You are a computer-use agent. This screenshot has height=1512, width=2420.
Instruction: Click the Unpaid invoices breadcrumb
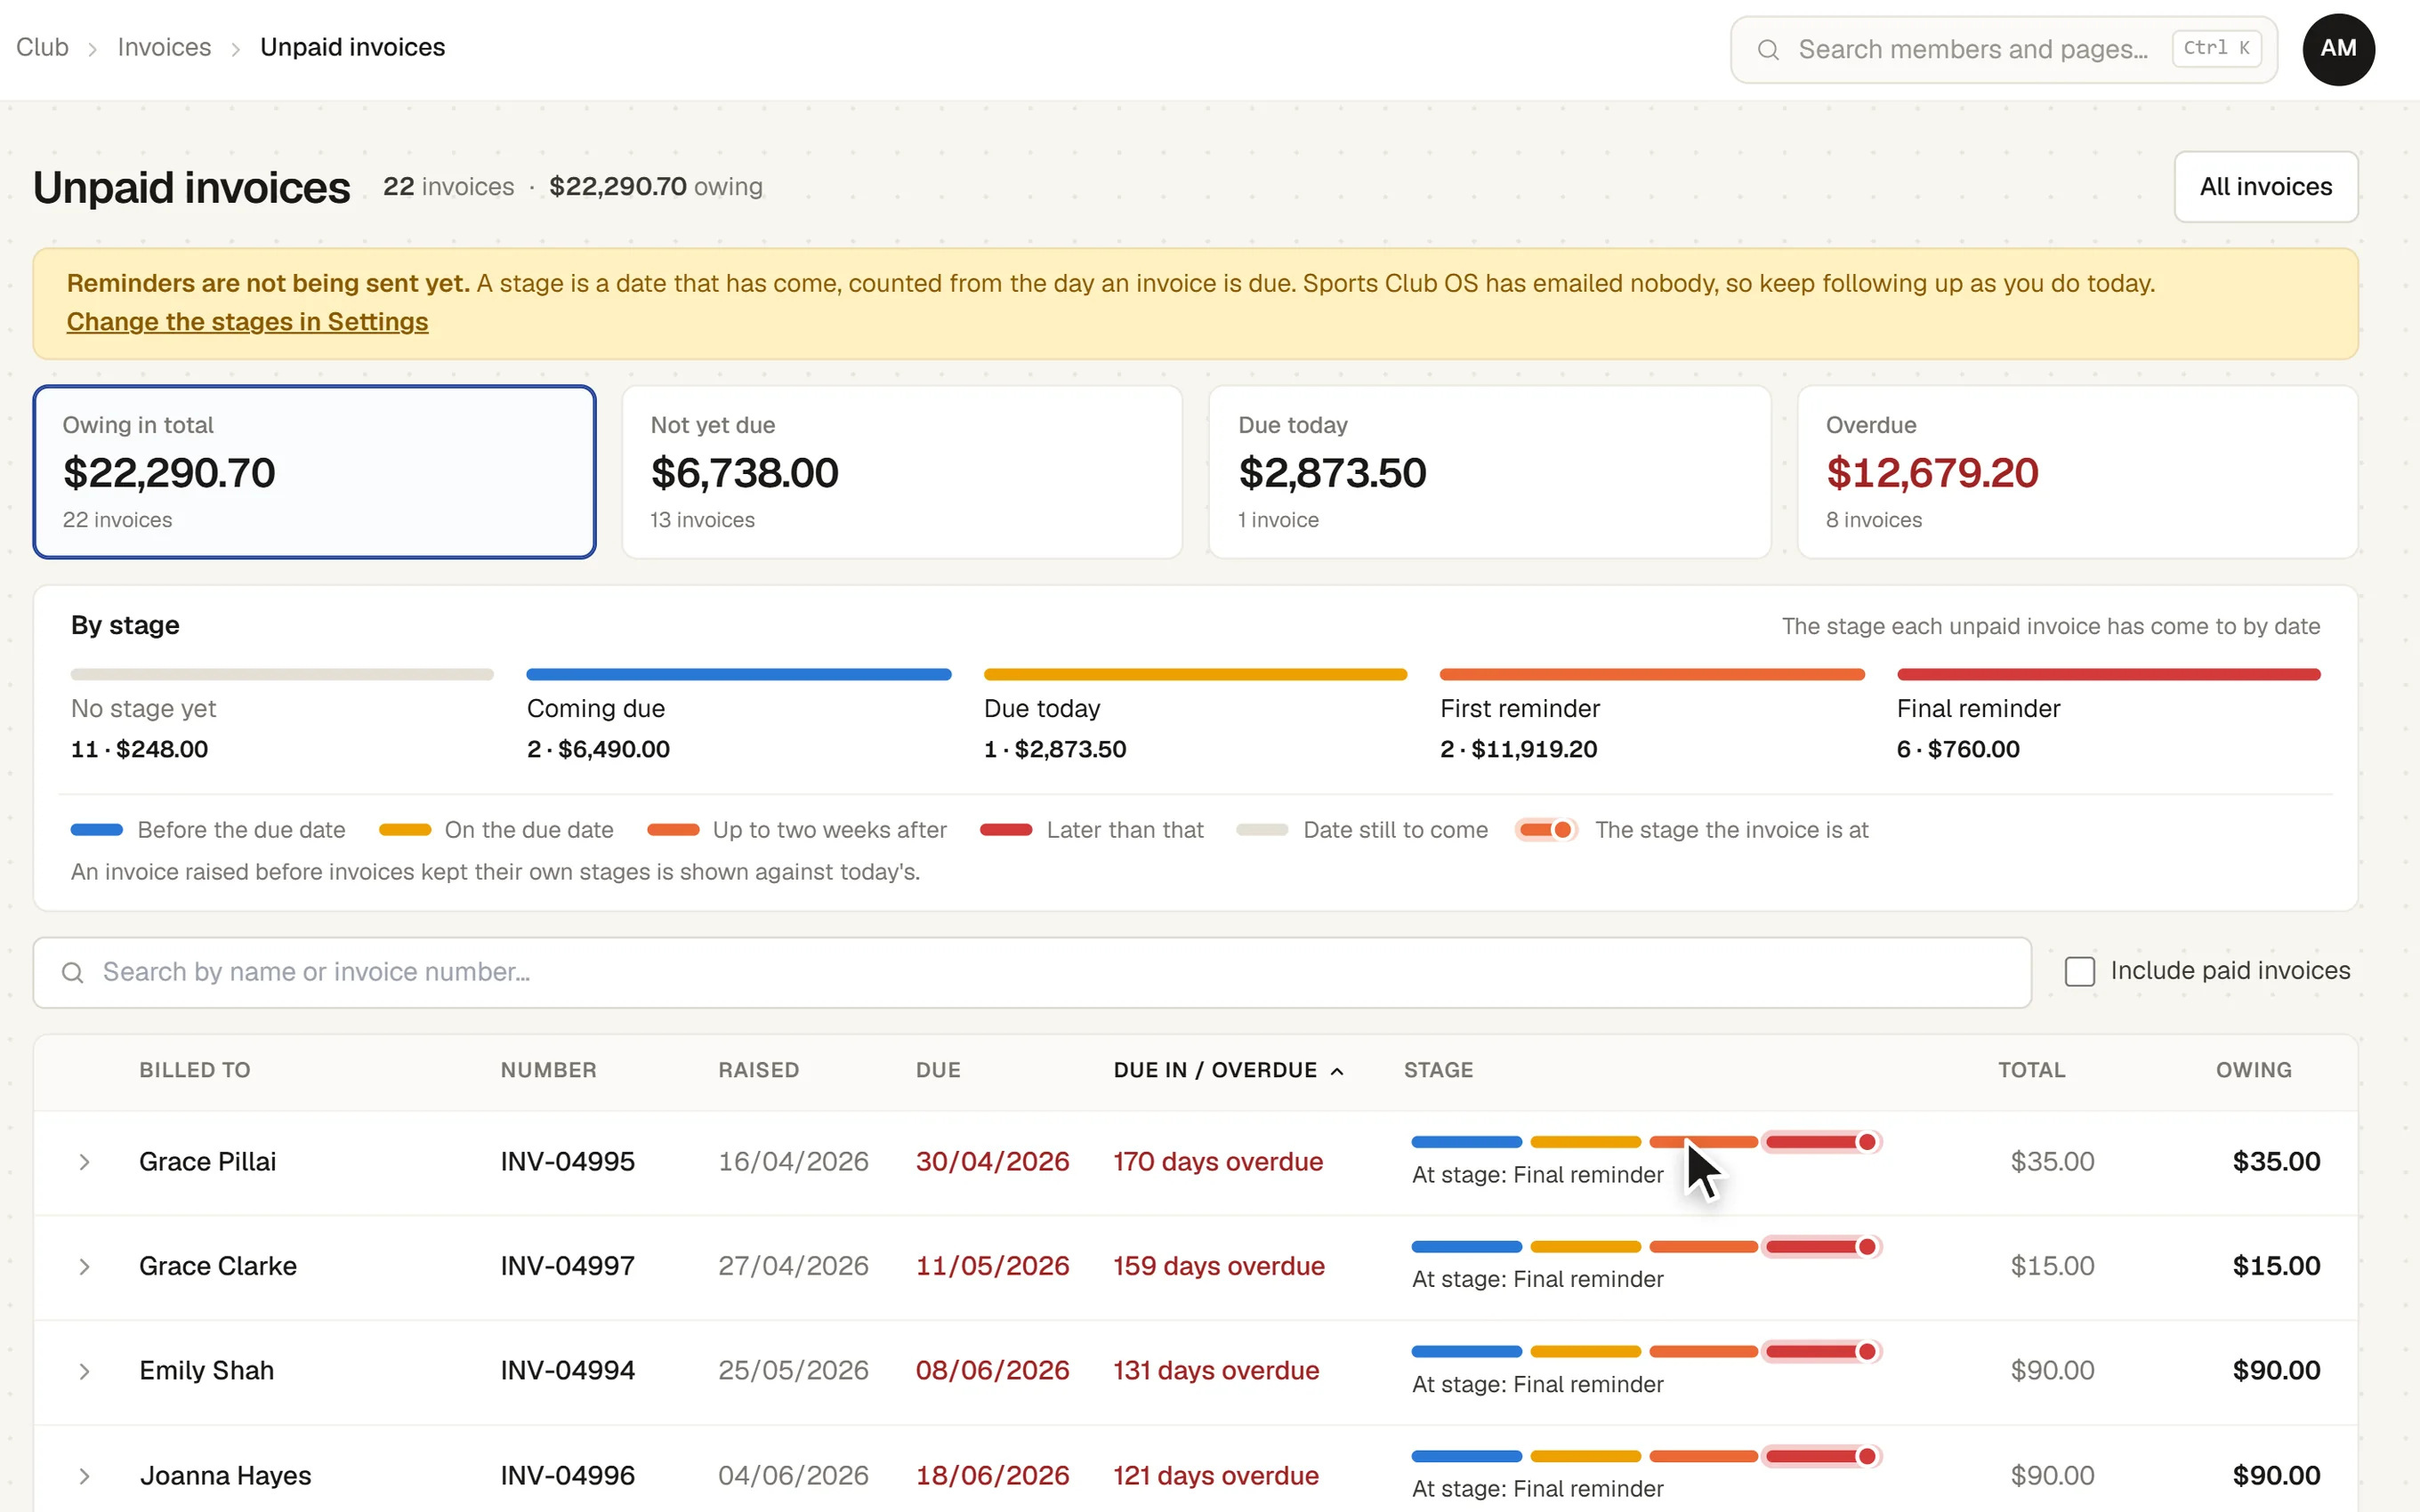coord(352,47)
